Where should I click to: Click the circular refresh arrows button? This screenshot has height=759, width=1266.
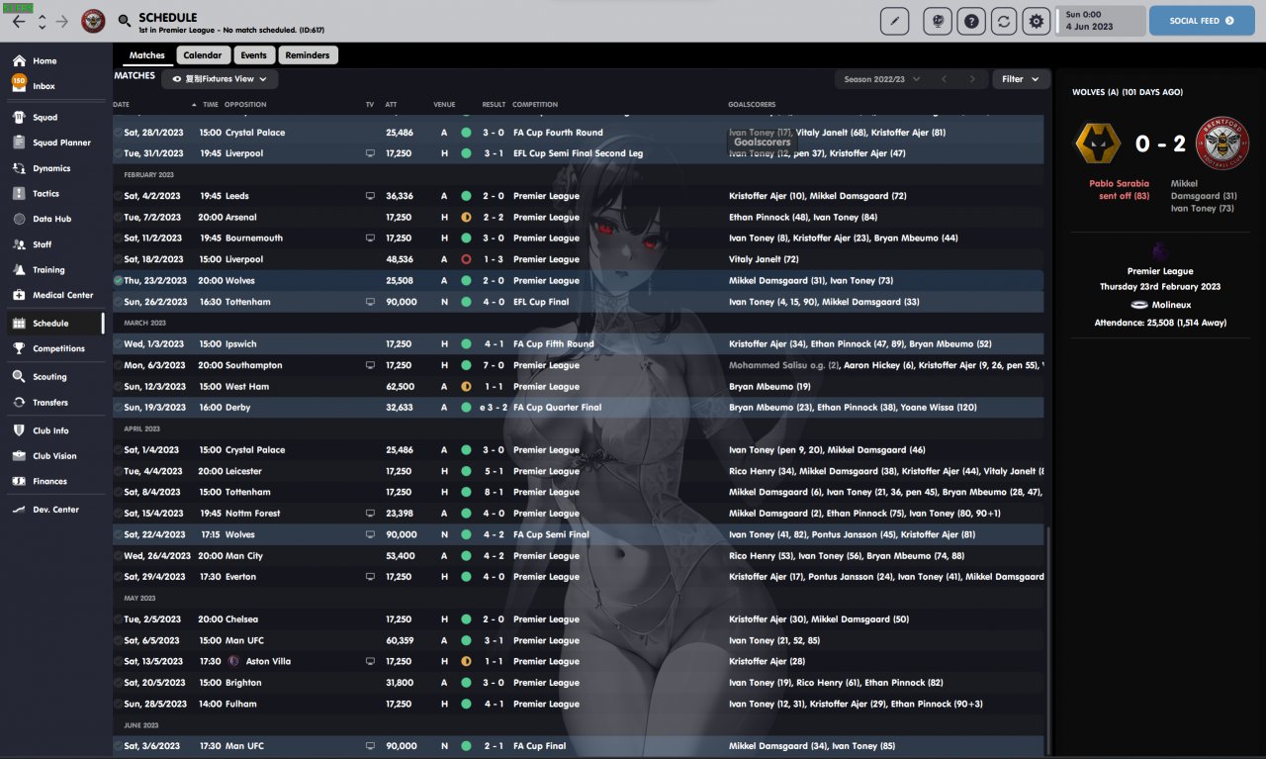pos(1004,21)
